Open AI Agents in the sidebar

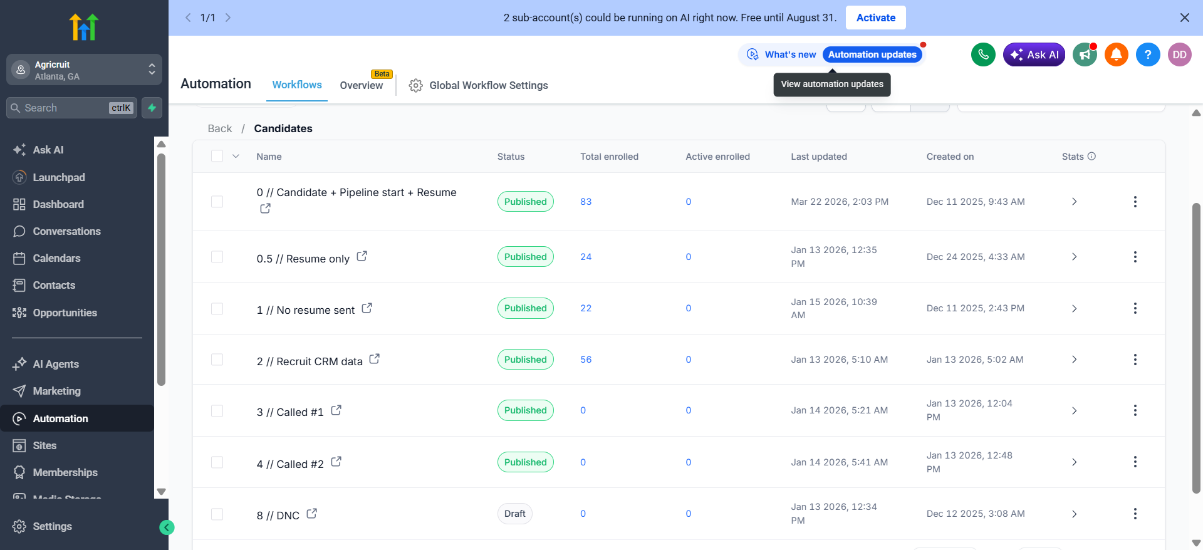point(77,364)
